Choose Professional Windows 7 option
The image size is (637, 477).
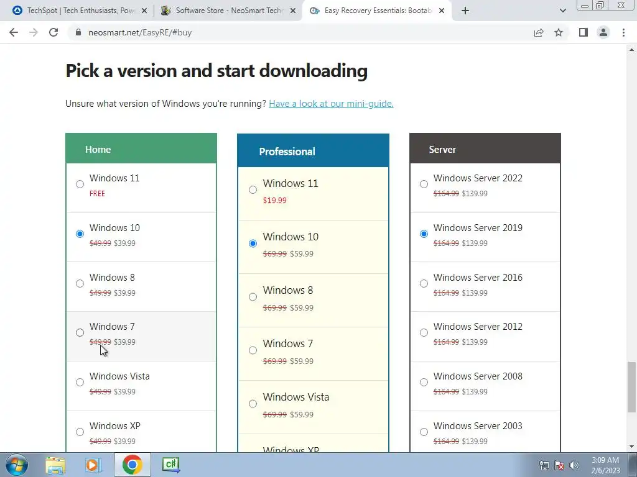point(253,350)
